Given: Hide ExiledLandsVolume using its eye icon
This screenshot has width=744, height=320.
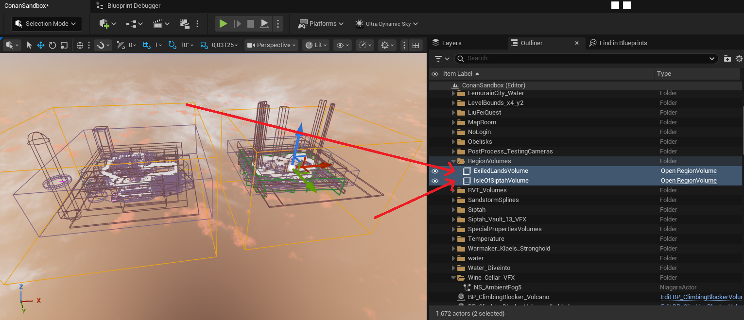Looking at the screenshot, I should (x=435, y=171).
